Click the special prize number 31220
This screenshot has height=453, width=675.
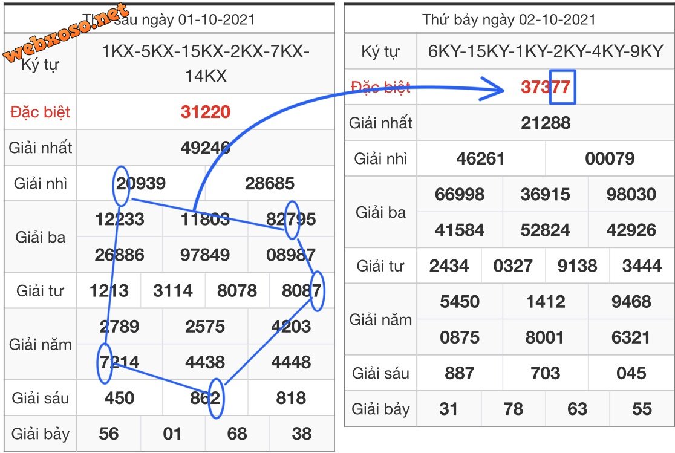(x=205, y=112)
